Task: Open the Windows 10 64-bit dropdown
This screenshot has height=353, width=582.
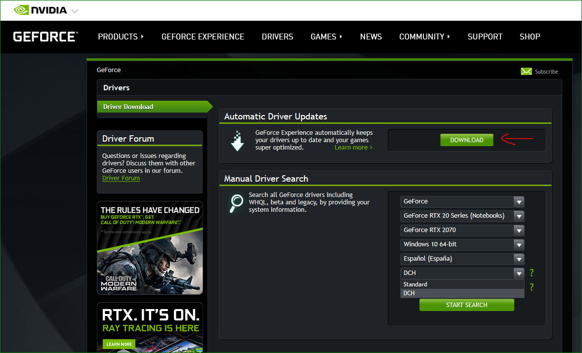Action: pyautogui.click(x=462, y=244)
